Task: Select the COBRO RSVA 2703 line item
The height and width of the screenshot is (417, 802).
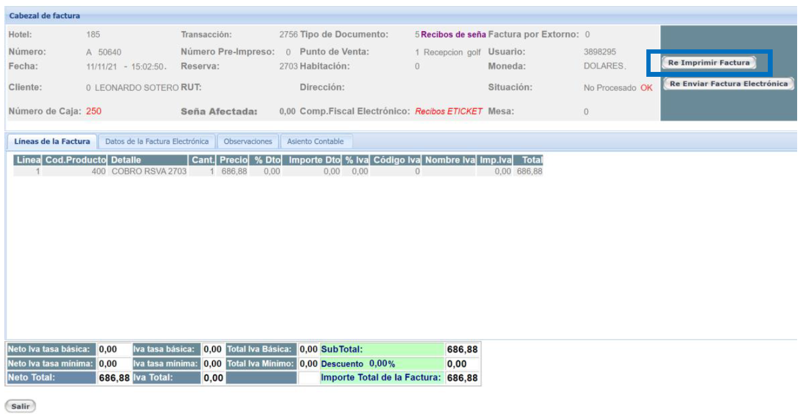Action: (x=148, y=171)
